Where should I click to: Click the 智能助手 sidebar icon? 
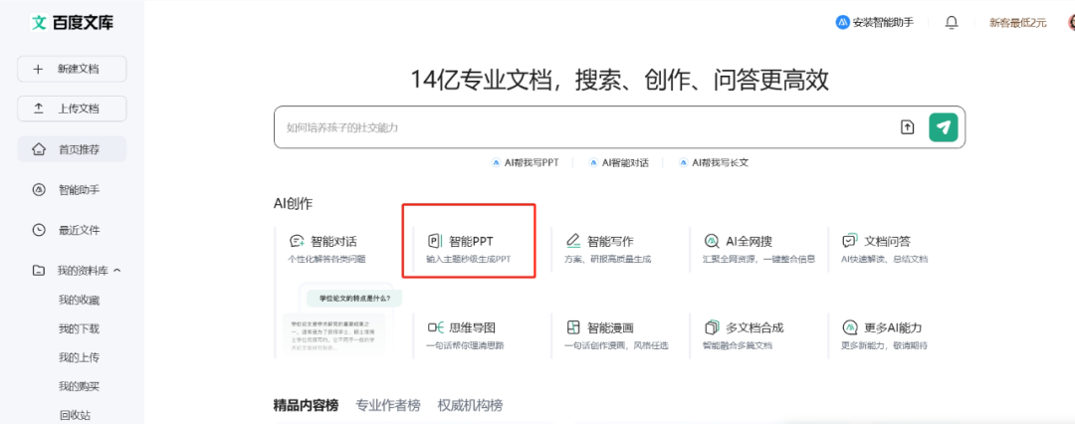point(39,189)
